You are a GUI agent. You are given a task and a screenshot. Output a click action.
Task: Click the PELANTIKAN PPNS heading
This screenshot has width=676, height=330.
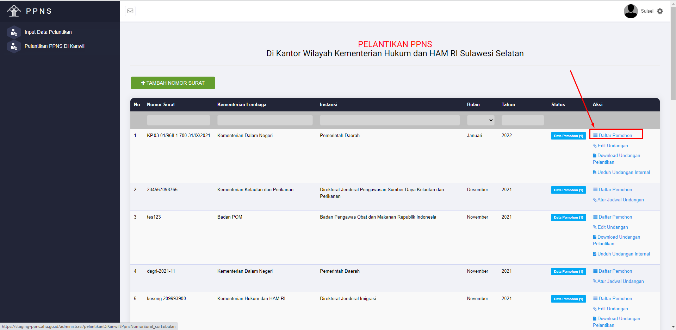(395, 44)
